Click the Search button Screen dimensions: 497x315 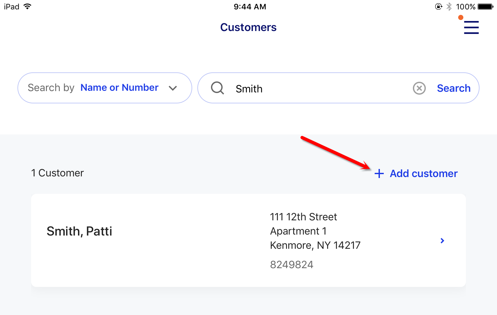(454, 88)
